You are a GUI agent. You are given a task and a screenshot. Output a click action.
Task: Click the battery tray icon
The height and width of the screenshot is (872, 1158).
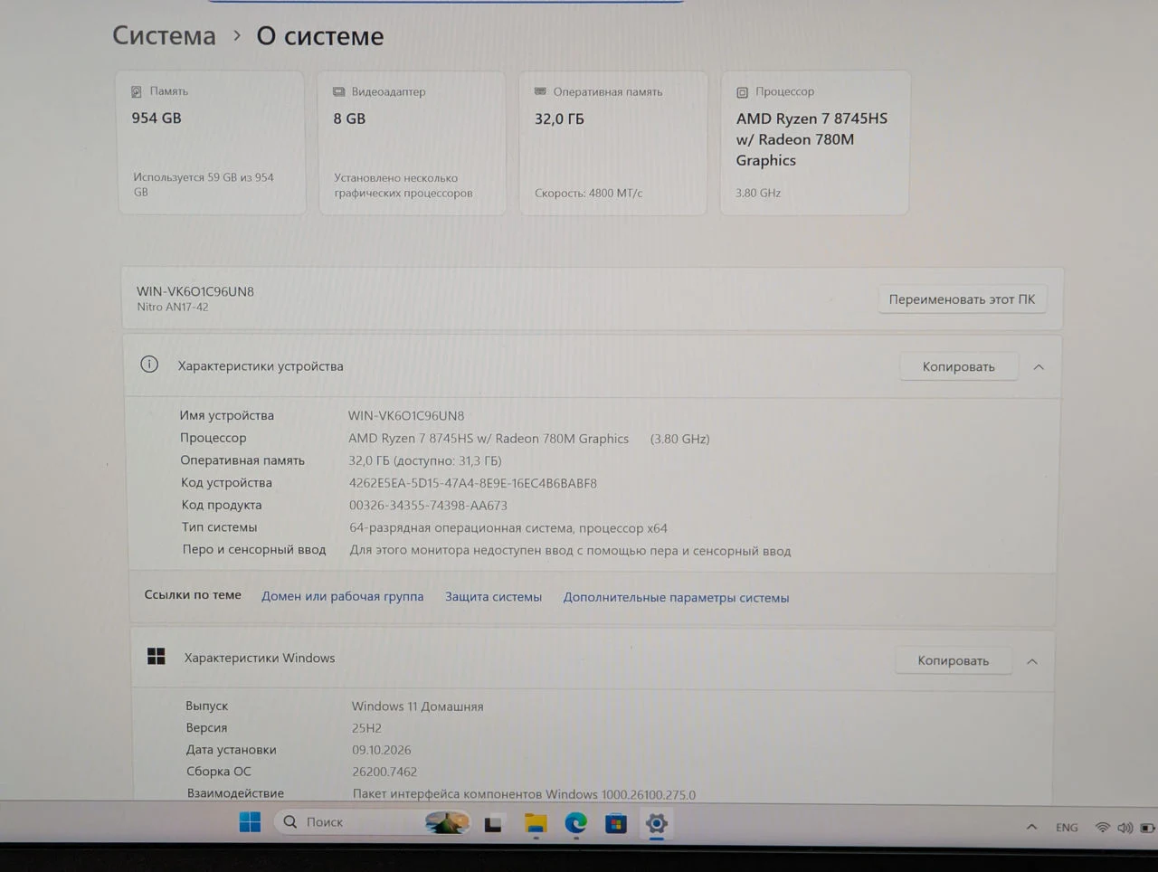coord(1147,828)
